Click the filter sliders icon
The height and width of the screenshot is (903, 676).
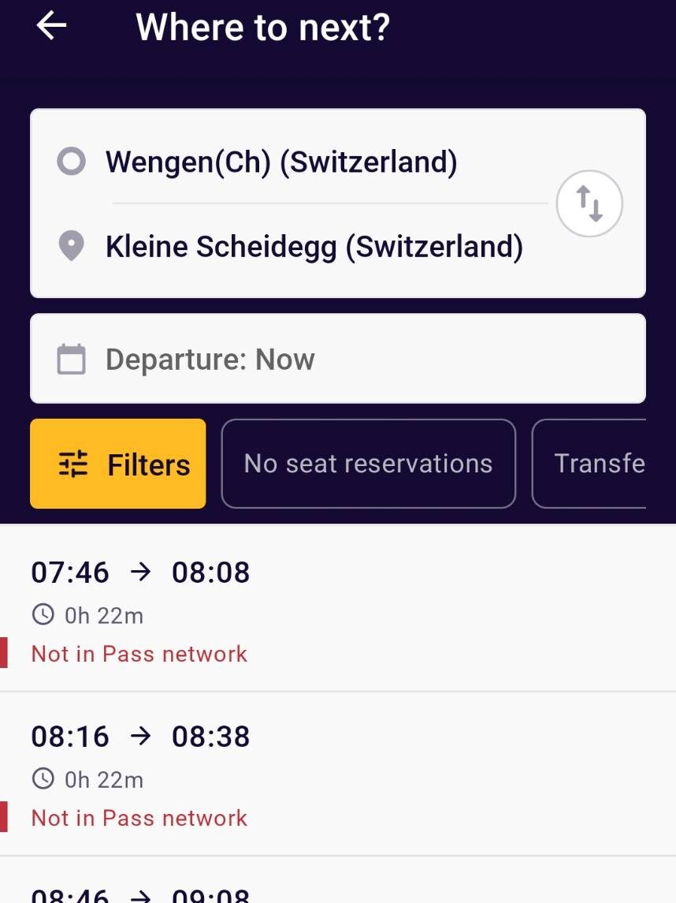point(74,465)
